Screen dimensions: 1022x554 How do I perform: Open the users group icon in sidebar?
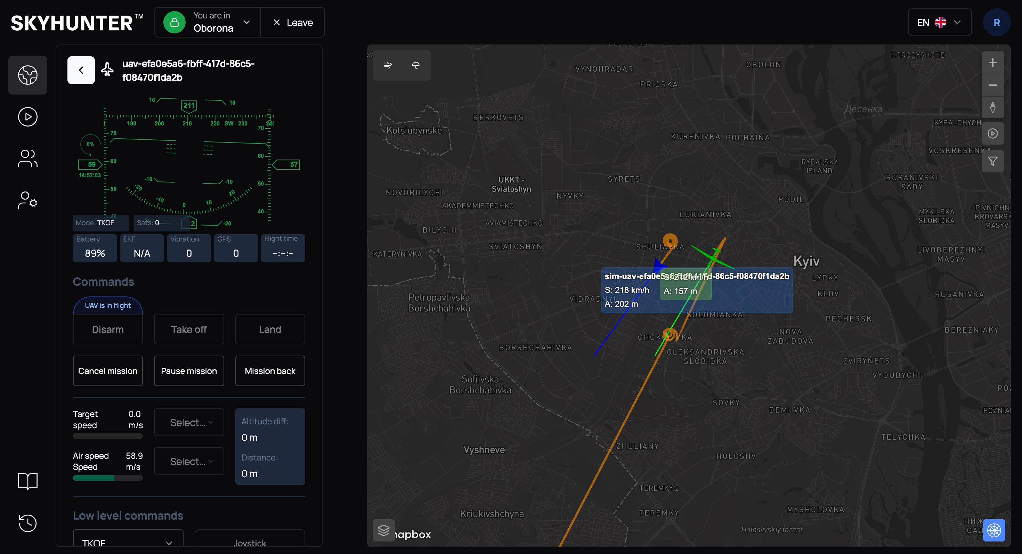pos(28,158)
